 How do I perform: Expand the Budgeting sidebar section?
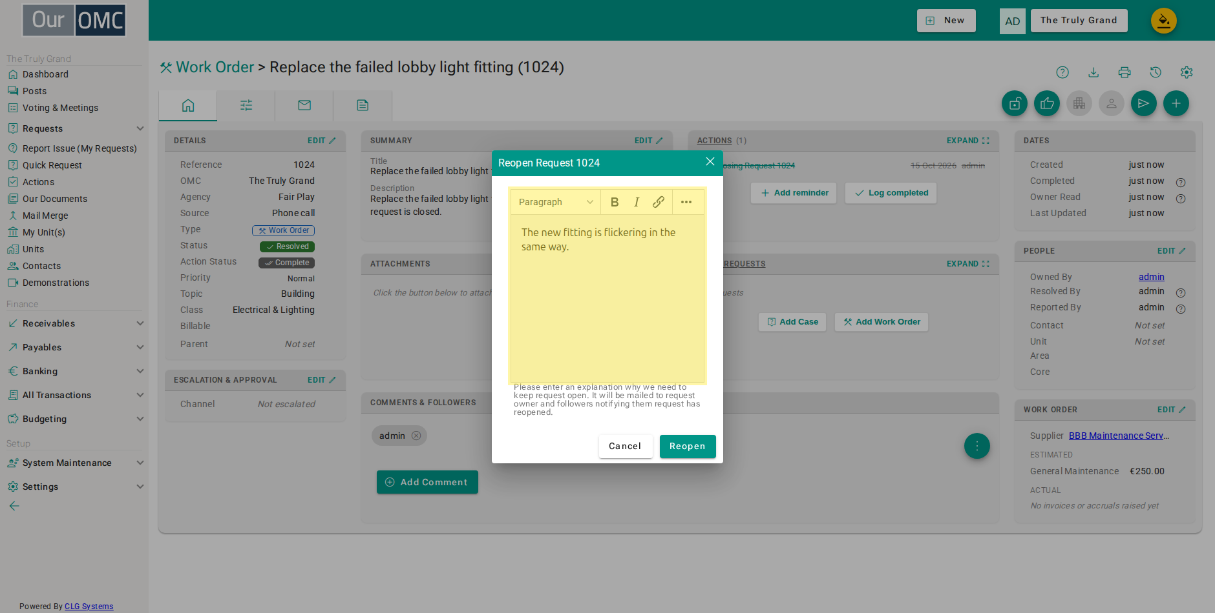(76, 419)
